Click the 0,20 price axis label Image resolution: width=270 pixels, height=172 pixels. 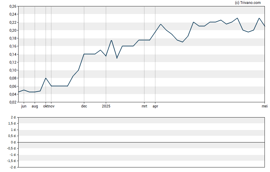coord(13,30)
